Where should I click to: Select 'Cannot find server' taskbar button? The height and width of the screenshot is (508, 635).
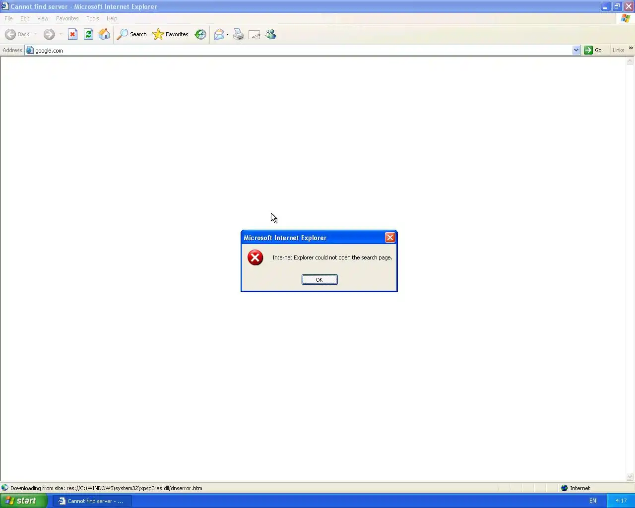coord(92,501)
